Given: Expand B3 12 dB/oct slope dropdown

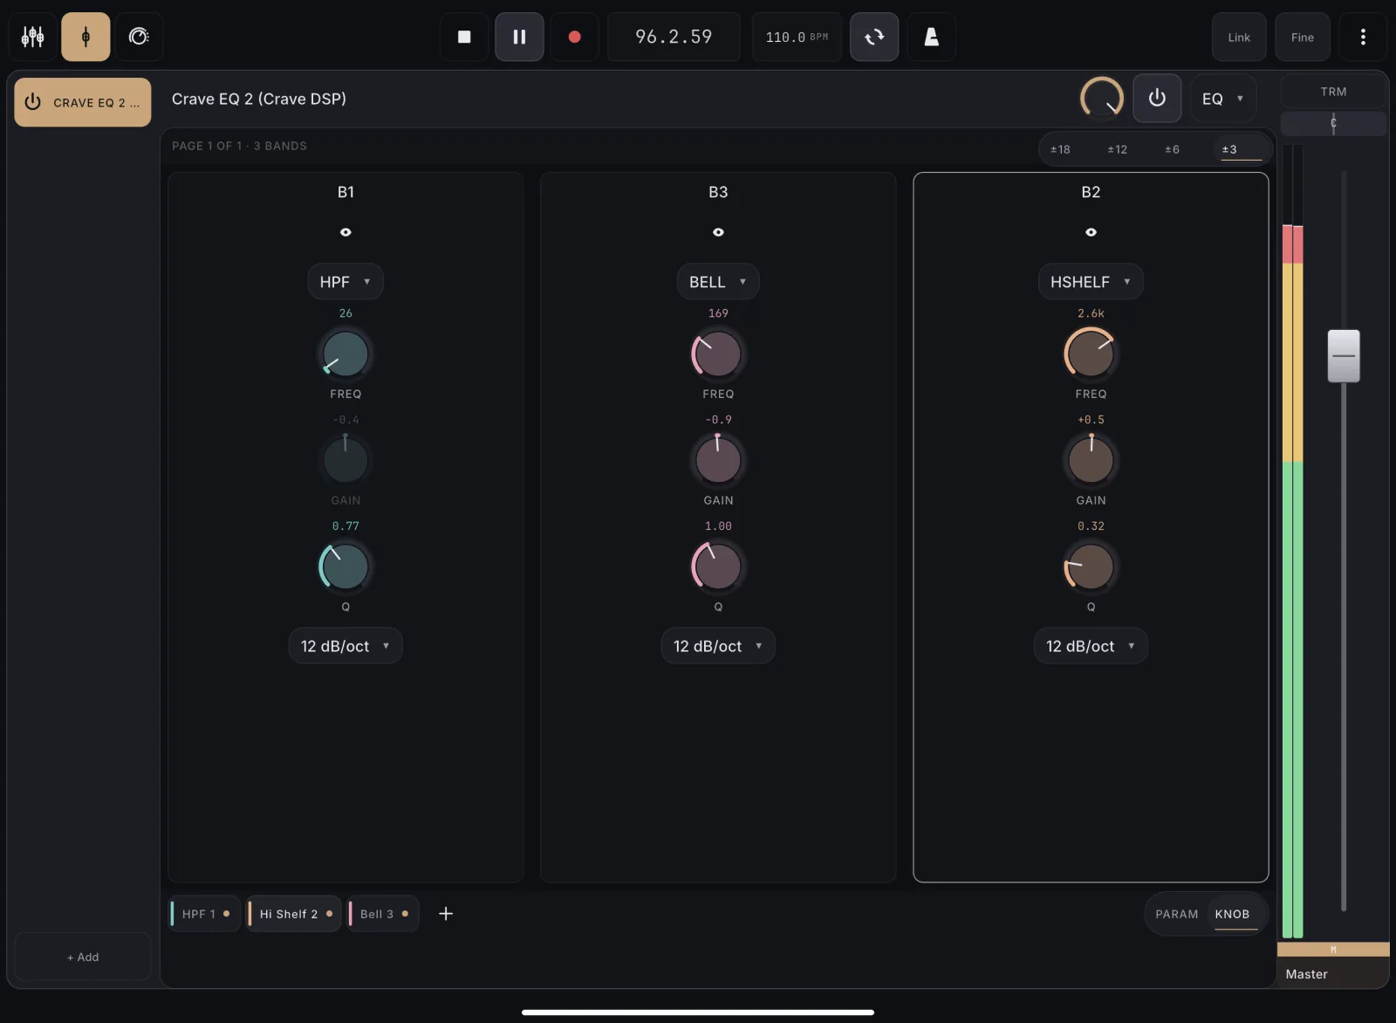Looking at the screenshot, I should [x=718, y=646].
